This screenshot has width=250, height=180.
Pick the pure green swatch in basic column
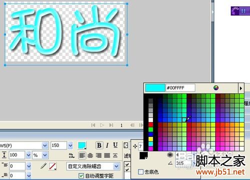point(150,129)
